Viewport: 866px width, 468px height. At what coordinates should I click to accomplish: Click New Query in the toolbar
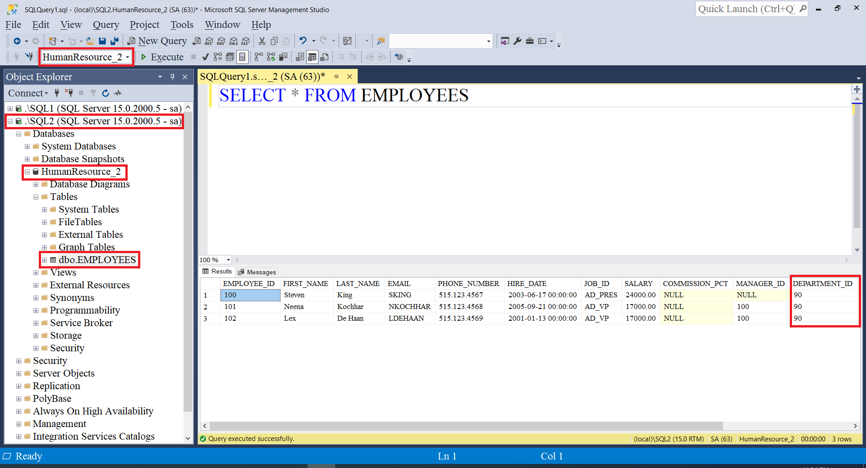157,41
